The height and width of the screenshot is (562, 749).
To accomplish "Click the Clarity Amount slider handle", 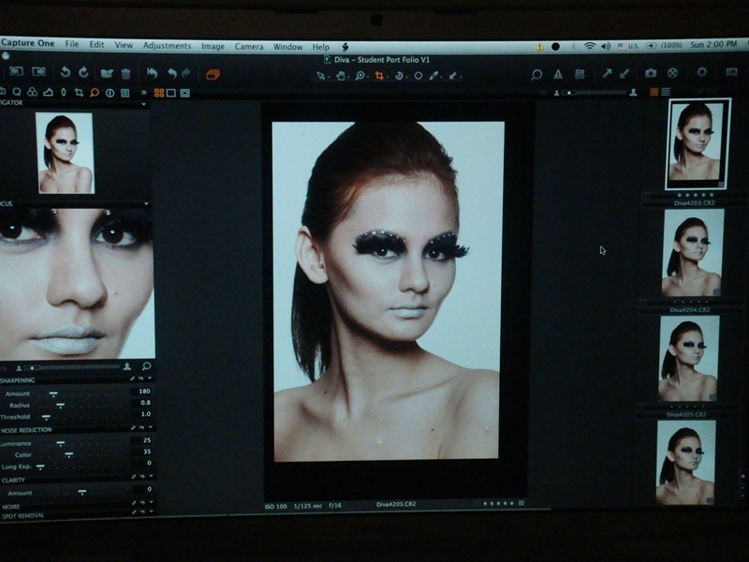I will pyautogui.click(x=82, y=491).
